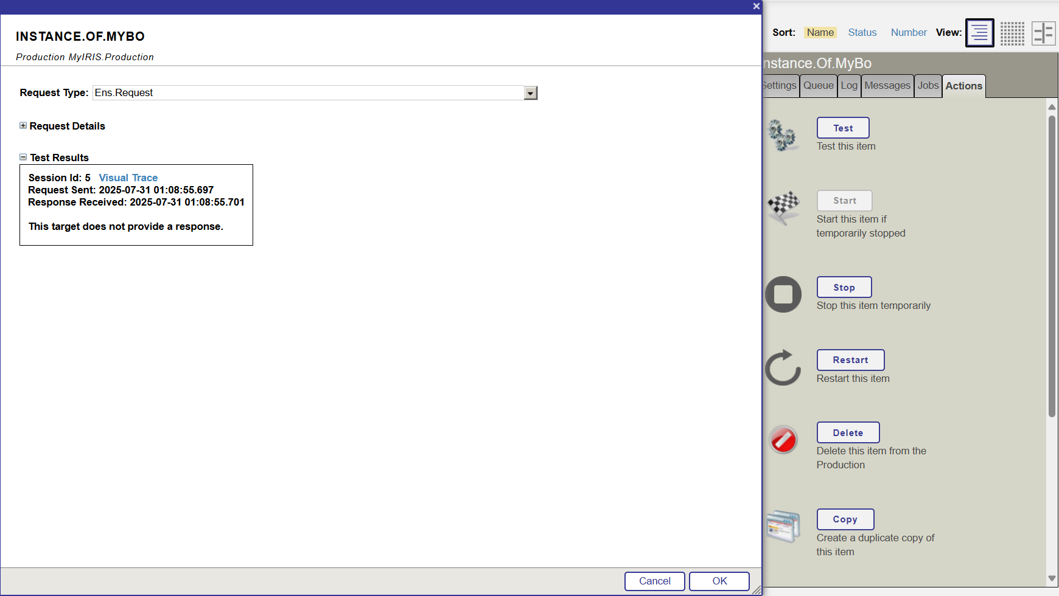Click the red Delete prohibition icon
Screen dimensions: 1059x596
(783, 440)
